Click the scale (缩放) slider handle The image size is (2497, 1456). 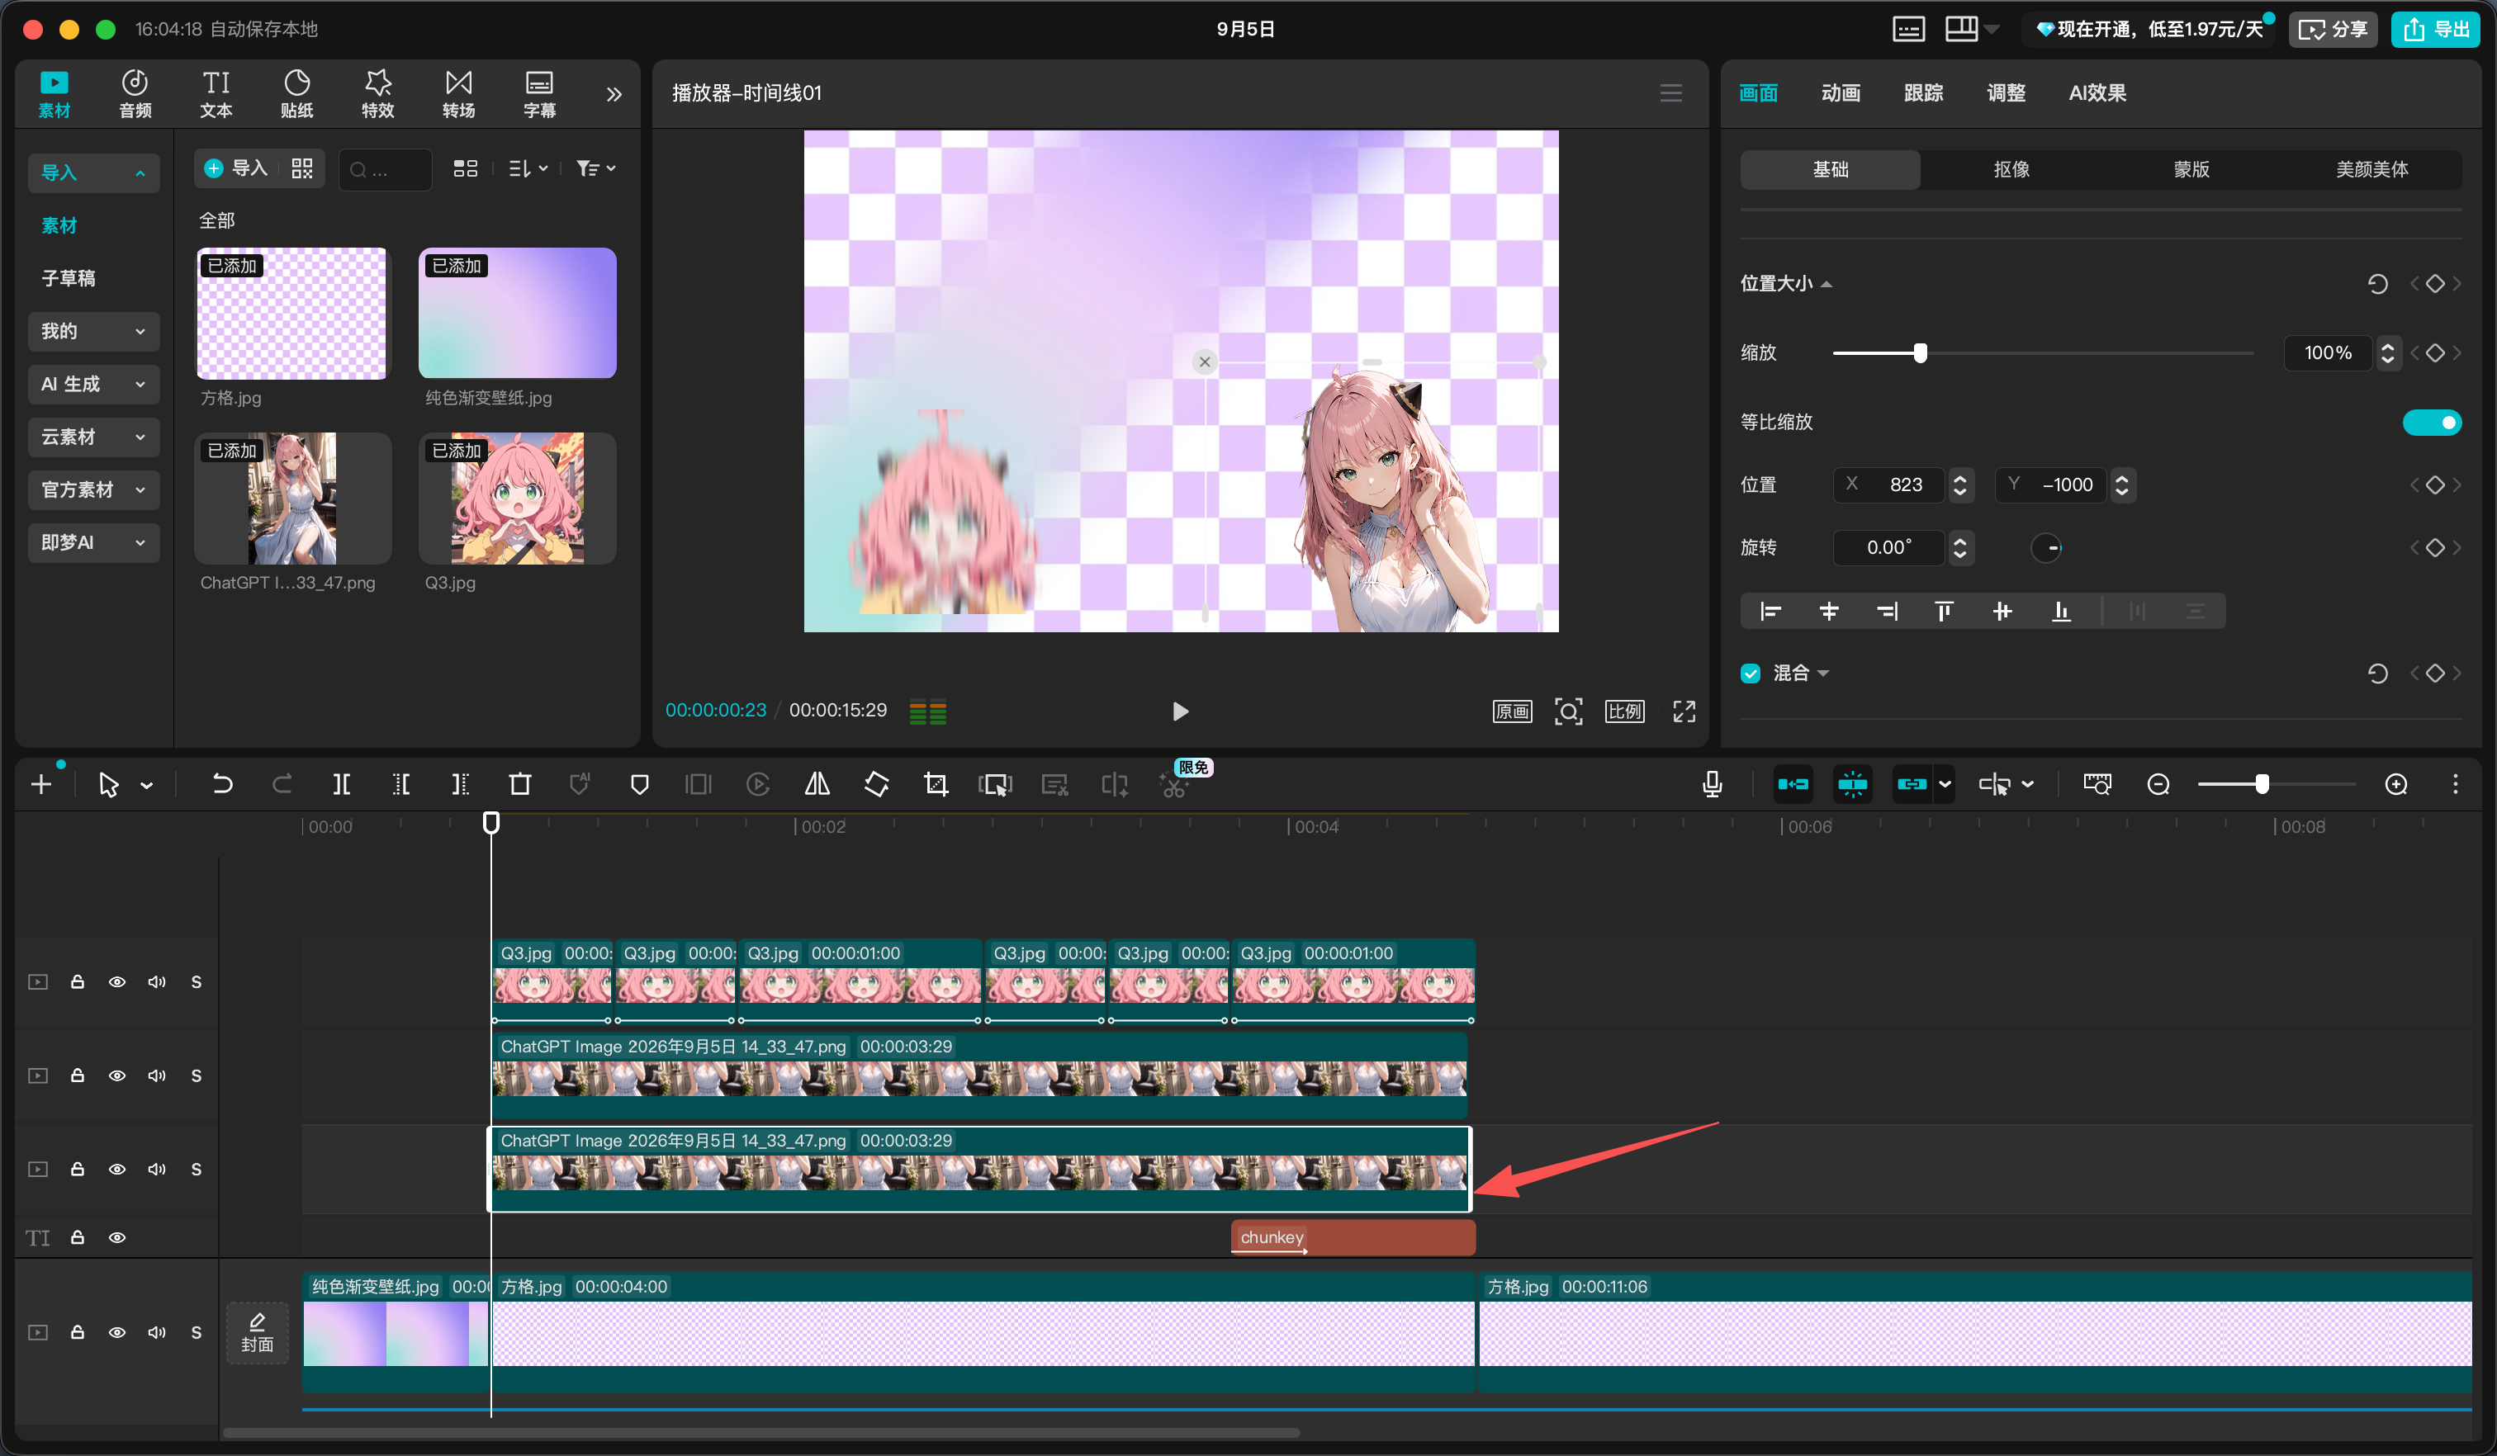coord(1919,352)
